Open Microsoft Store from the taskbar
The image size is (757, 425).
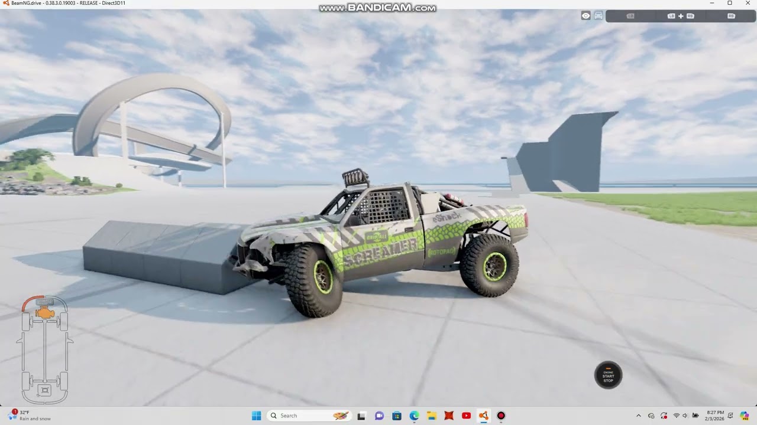396,416
